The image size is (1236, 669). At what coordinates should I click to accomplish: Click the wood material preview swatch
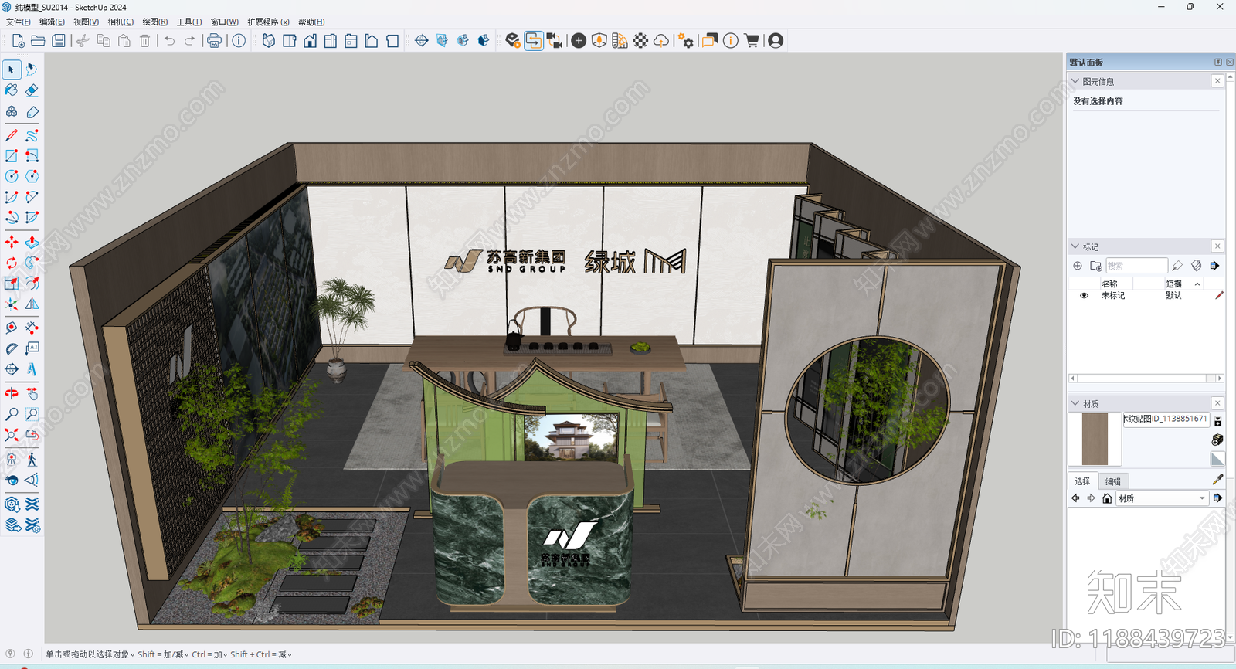coord(1095,439)
